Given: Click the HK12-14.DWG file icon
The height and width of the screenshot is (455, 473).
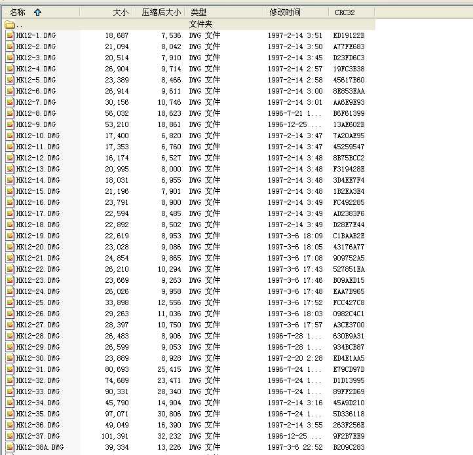Looking at the screenshot, I should click(10, 180).
